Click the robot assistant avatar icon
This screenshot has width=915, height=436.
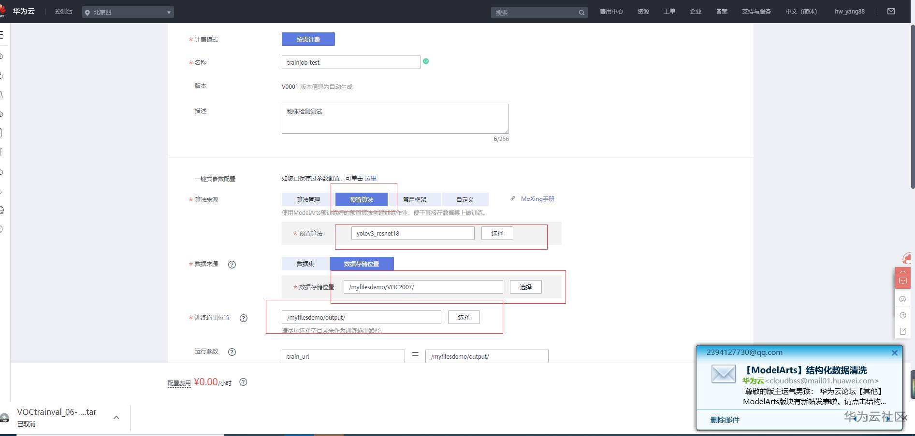click(x=907, y=259)
